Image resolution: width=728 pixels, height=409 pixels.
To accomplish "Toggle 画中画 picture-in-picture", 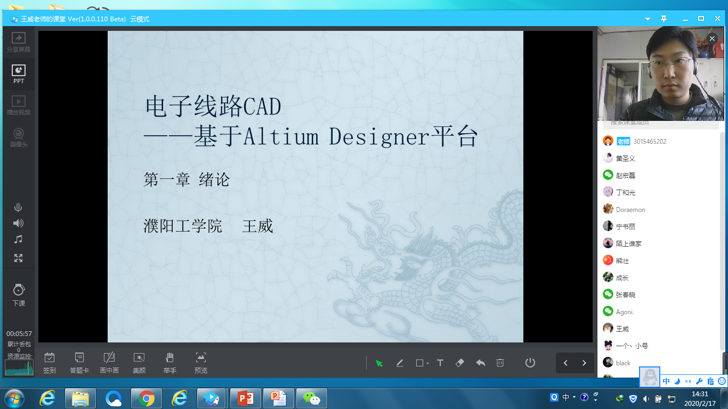I will click(109, 363).
